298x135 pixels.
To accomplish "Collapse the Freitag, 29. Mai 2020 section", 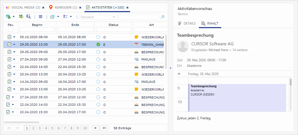I will (179, 74).
